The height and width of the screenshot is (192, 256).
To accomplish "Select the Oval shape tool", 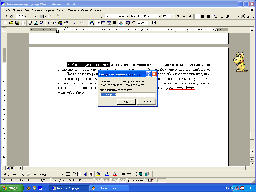I will (74, 174).
